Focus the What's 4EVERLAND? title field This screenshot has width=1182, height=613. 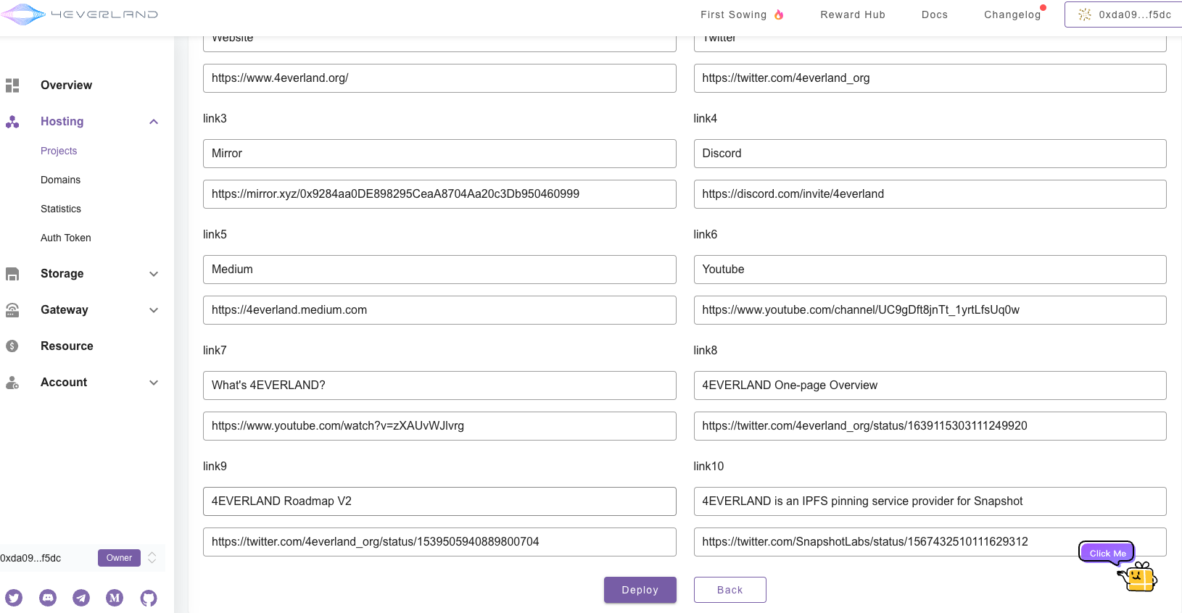(x=439, y=385)
